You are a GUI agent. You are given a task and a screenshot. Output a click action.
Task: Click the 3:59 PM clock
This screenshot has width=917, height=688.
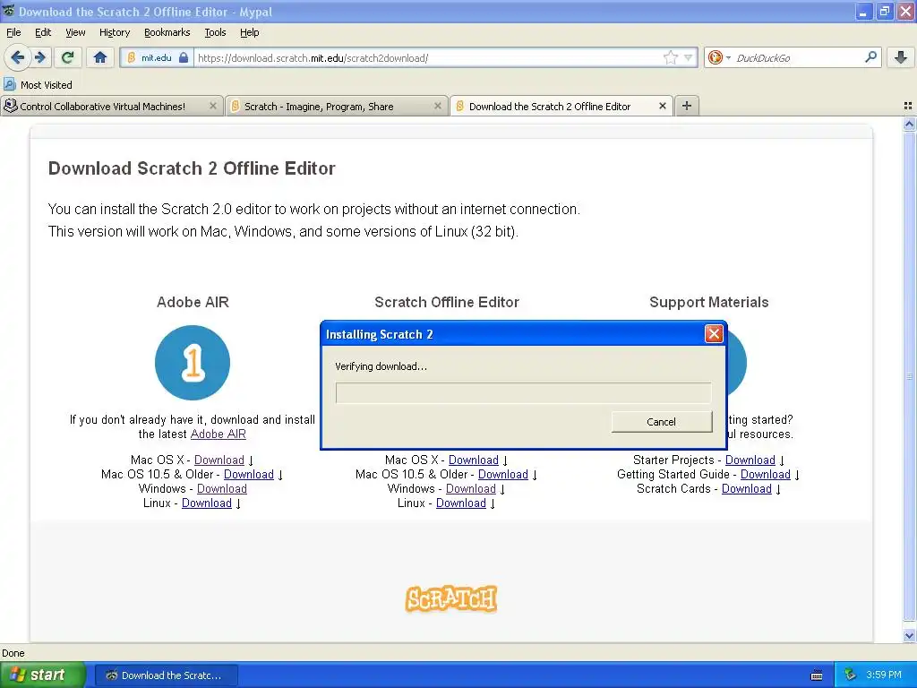[884, 675]
